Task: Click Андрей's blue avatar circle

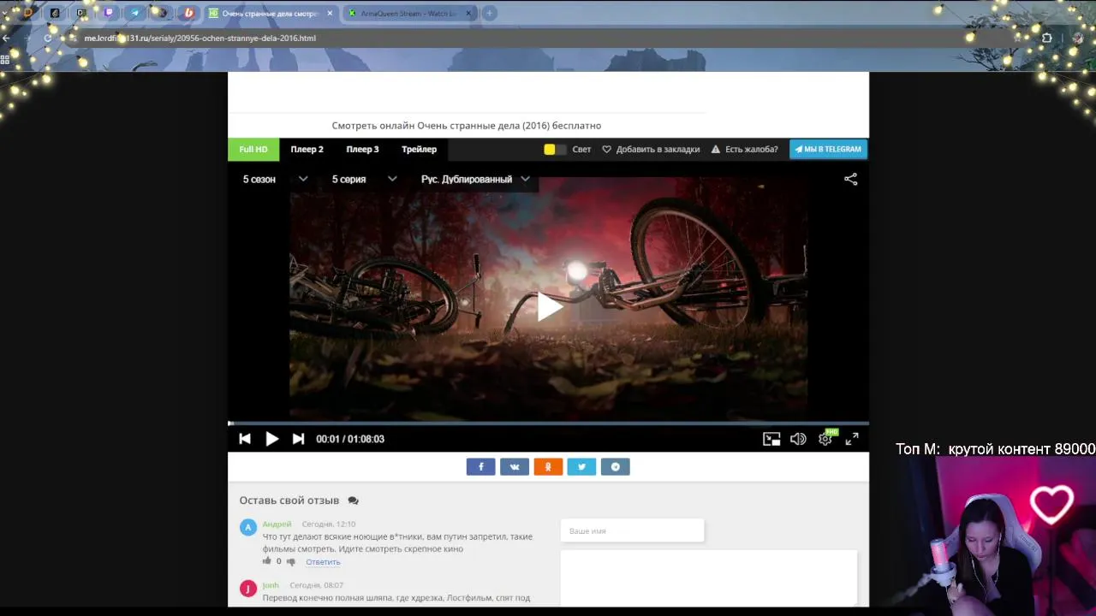Action: pos(248,527)
